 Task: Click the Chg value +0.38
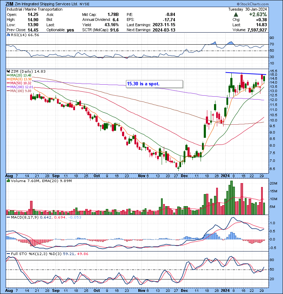click(261, 20)
